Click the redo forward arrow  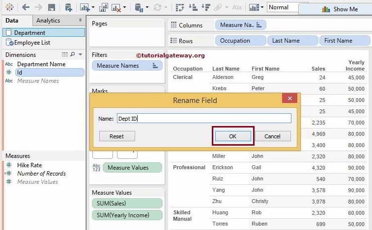(x=38, y=7)
